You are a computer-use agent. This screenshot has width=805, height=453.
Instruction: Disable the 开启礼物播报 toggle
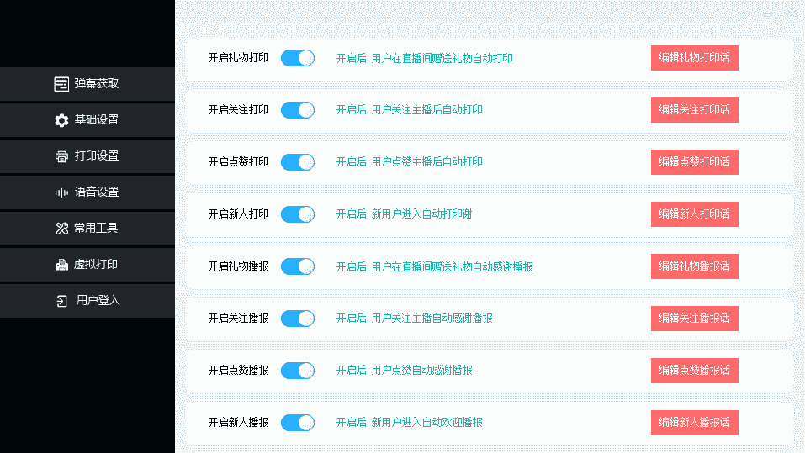point(297,266)
